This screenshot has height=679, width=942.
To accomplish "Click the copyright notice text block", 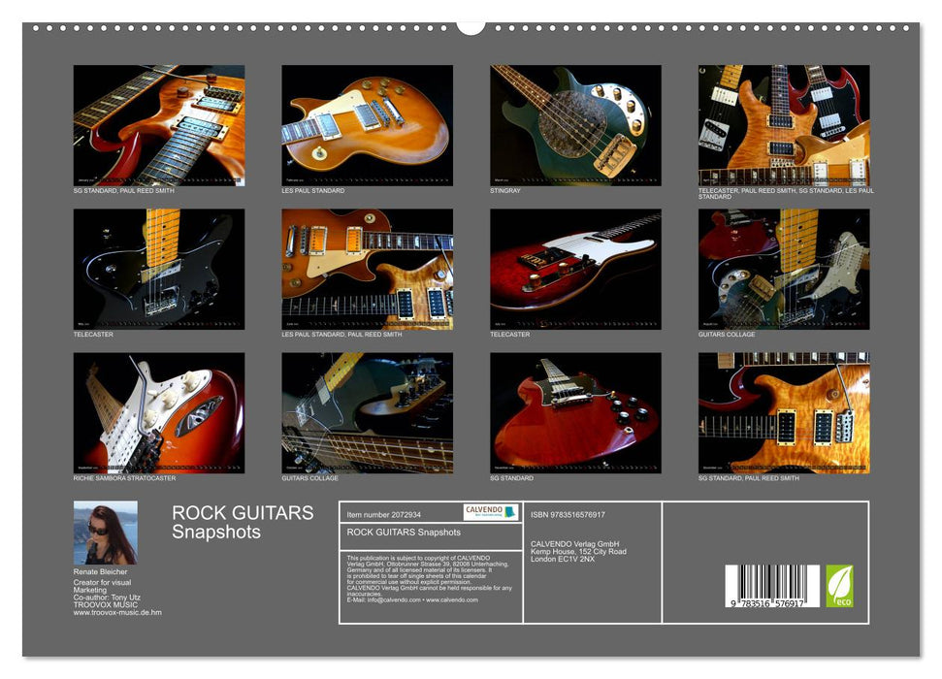I will [x=427, y=577].
